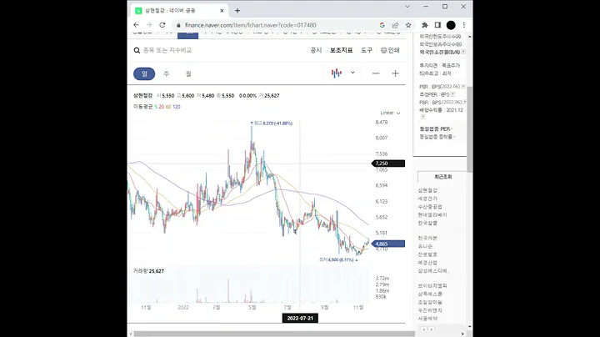Open the Chrome side panel icon

pos(437,25)
